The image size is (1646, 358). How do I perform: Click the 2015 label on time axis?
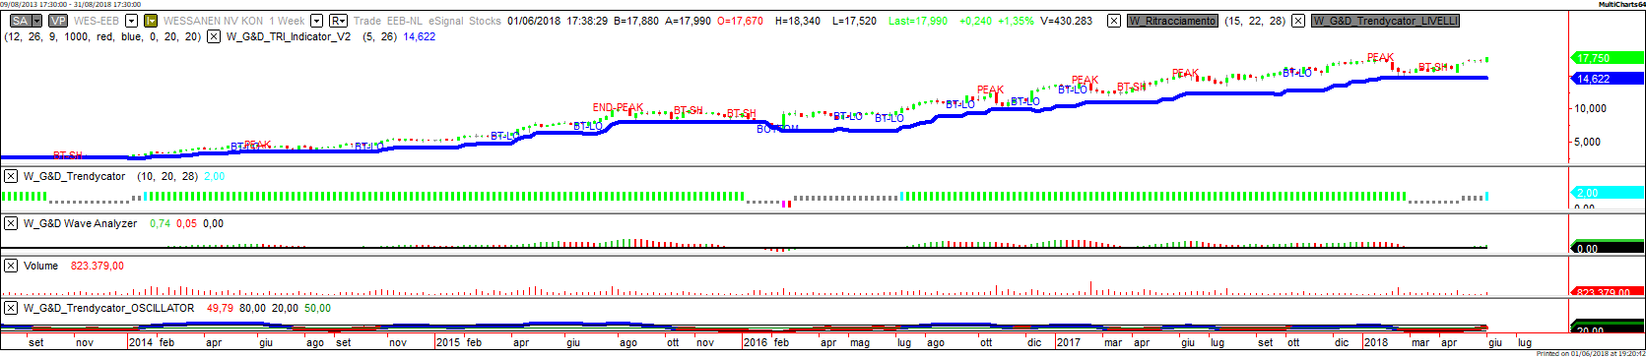[448, 342]
